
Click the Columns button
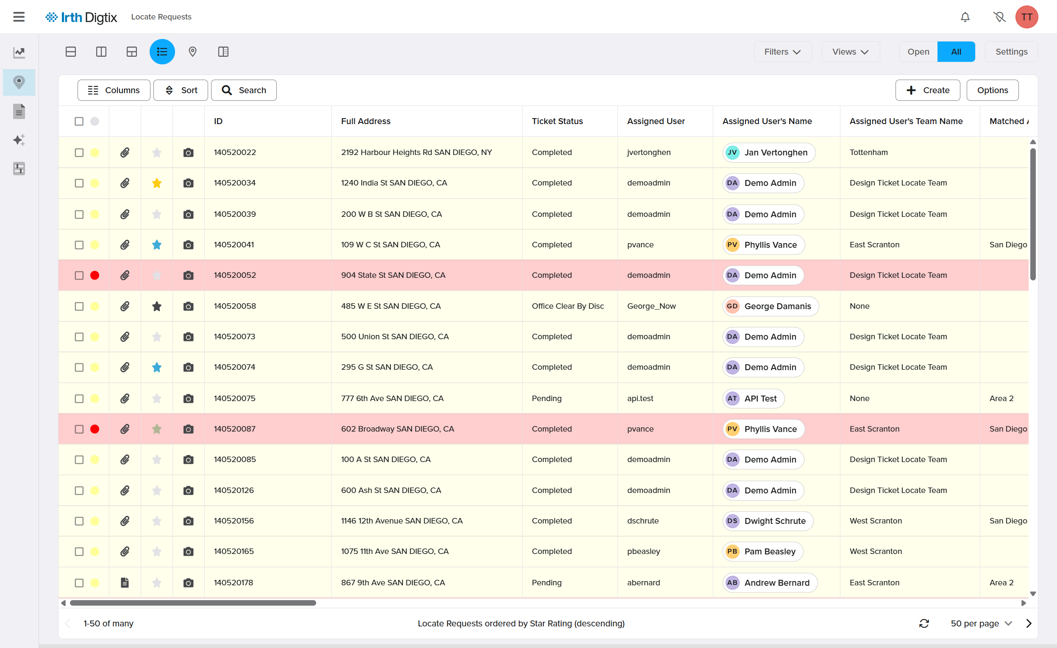(114, 91)
